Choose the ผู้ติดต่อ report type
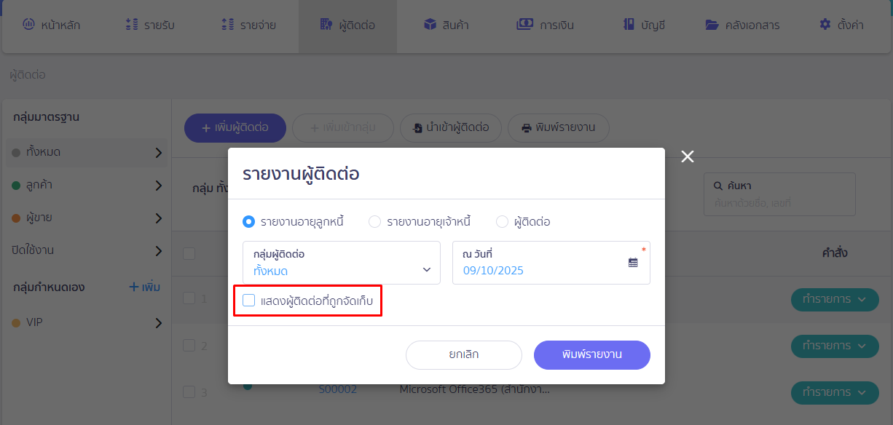Image resolution: width=893 pixels, height=425 pixels. 502,221
